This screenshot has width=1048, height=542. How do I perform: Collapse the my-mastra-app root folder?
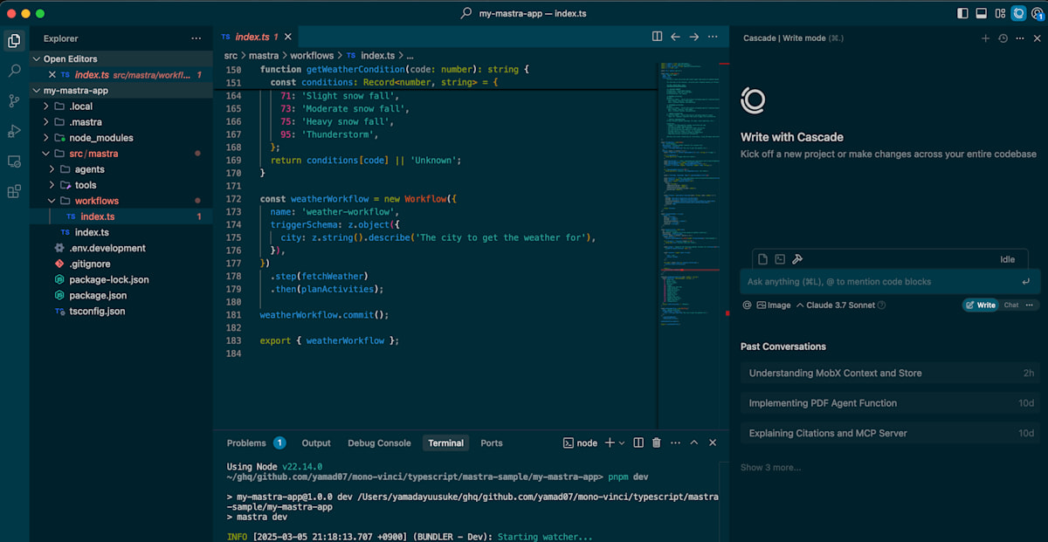coord(121,91)
